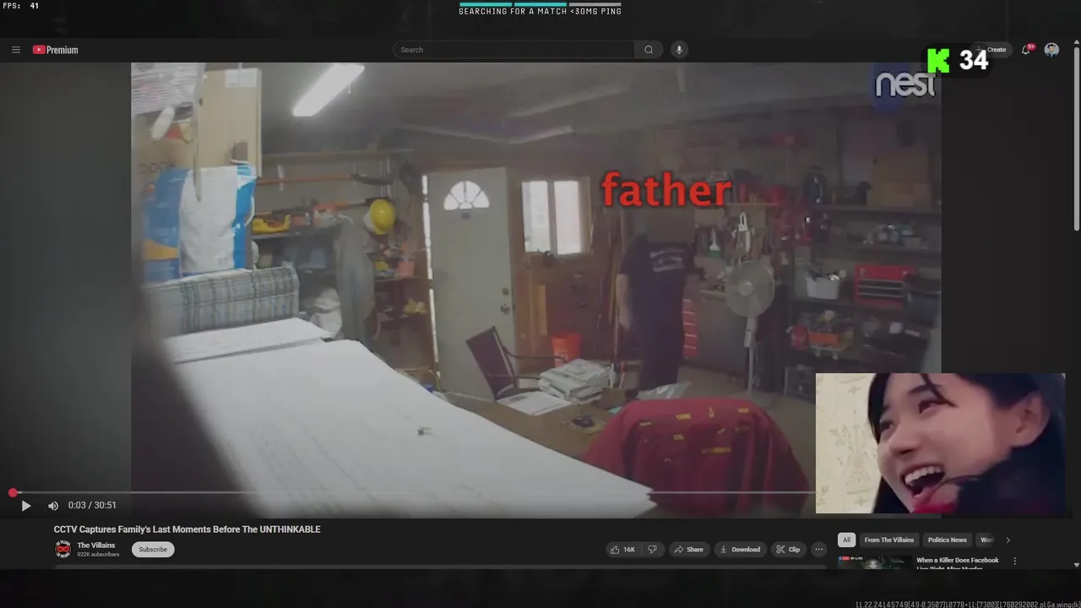This screenshot has height=608, width=1081.
Task: Download the video via Download button
Action: (x=741, y=550)
